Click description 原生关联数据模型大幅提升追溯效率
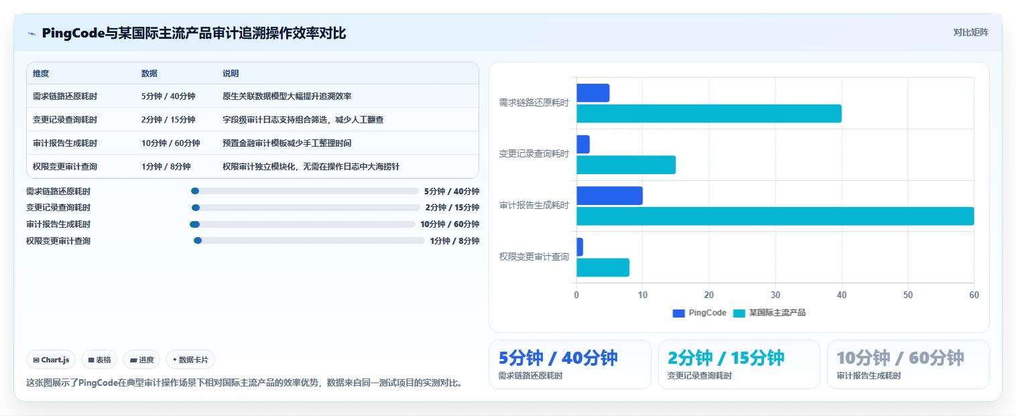Screen dimensions: 1016x416 click(x=287, y=96)
